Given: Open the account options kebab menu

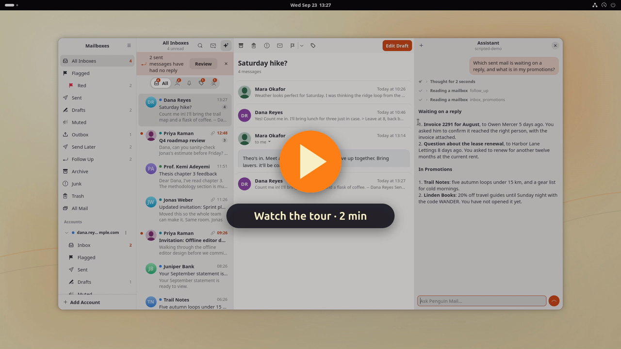Looking at the screenshot, I should [x=126, y=233].
